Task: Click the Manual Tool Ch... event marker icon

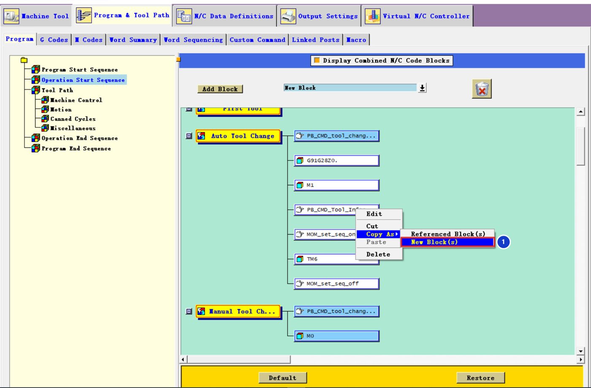Action: pyautogui.click(x=202, y=312)
